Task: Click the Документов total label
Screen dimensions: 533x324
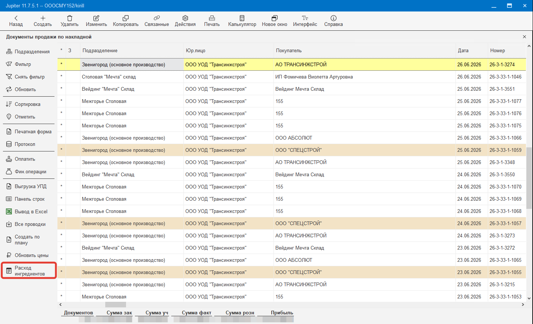Action: tap(78, 313)
